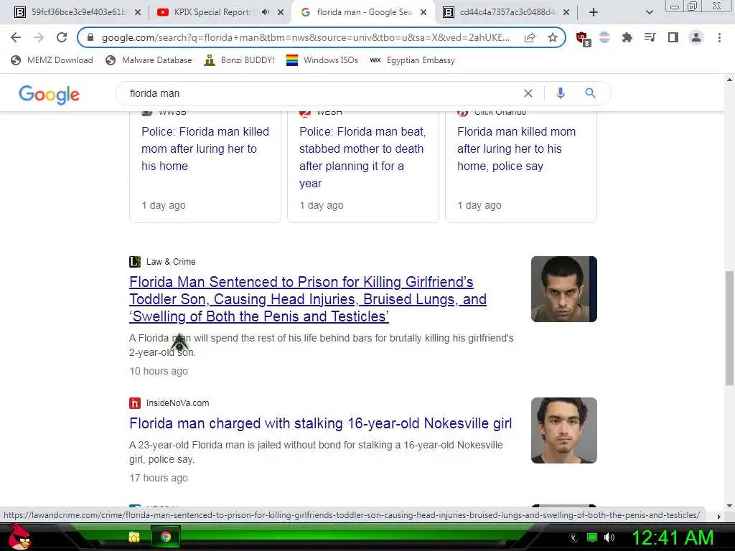Bookmark this page with the star icon
This screenshot has width=735, height=551.
pos(553,37)
